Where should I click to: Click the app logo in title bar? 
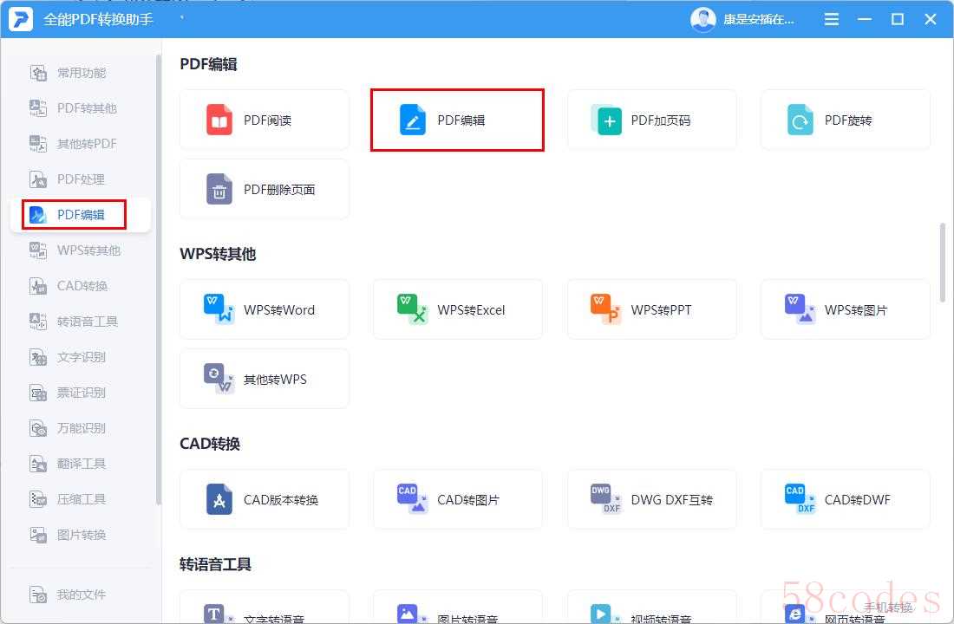pos(20,19)
